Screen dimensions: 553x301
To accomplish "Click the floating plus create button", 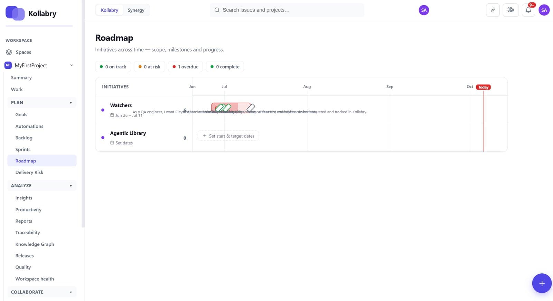I will pyautogui.click(x=542, y=283).
